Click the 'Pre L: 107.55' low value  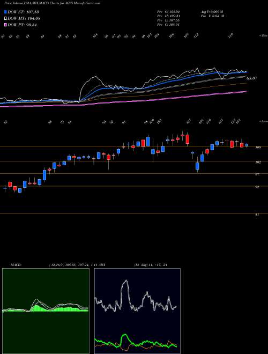point(168,20)
